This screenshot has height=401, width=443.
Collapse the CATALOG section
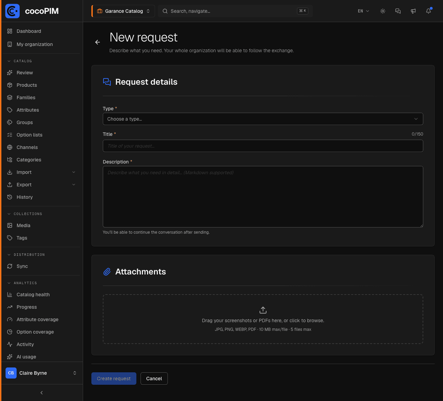pos(20,61)
